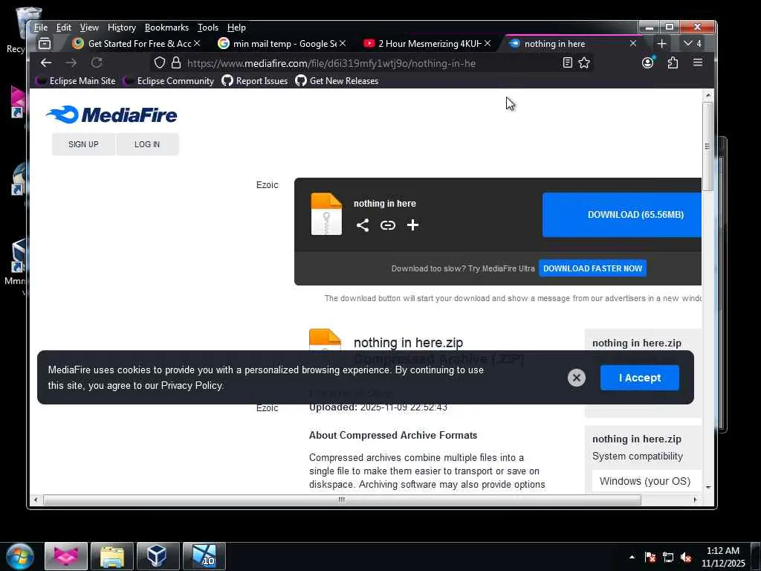
Task: Click the DOWNLOAD (65.56MB) button
Action: (622, 215)
